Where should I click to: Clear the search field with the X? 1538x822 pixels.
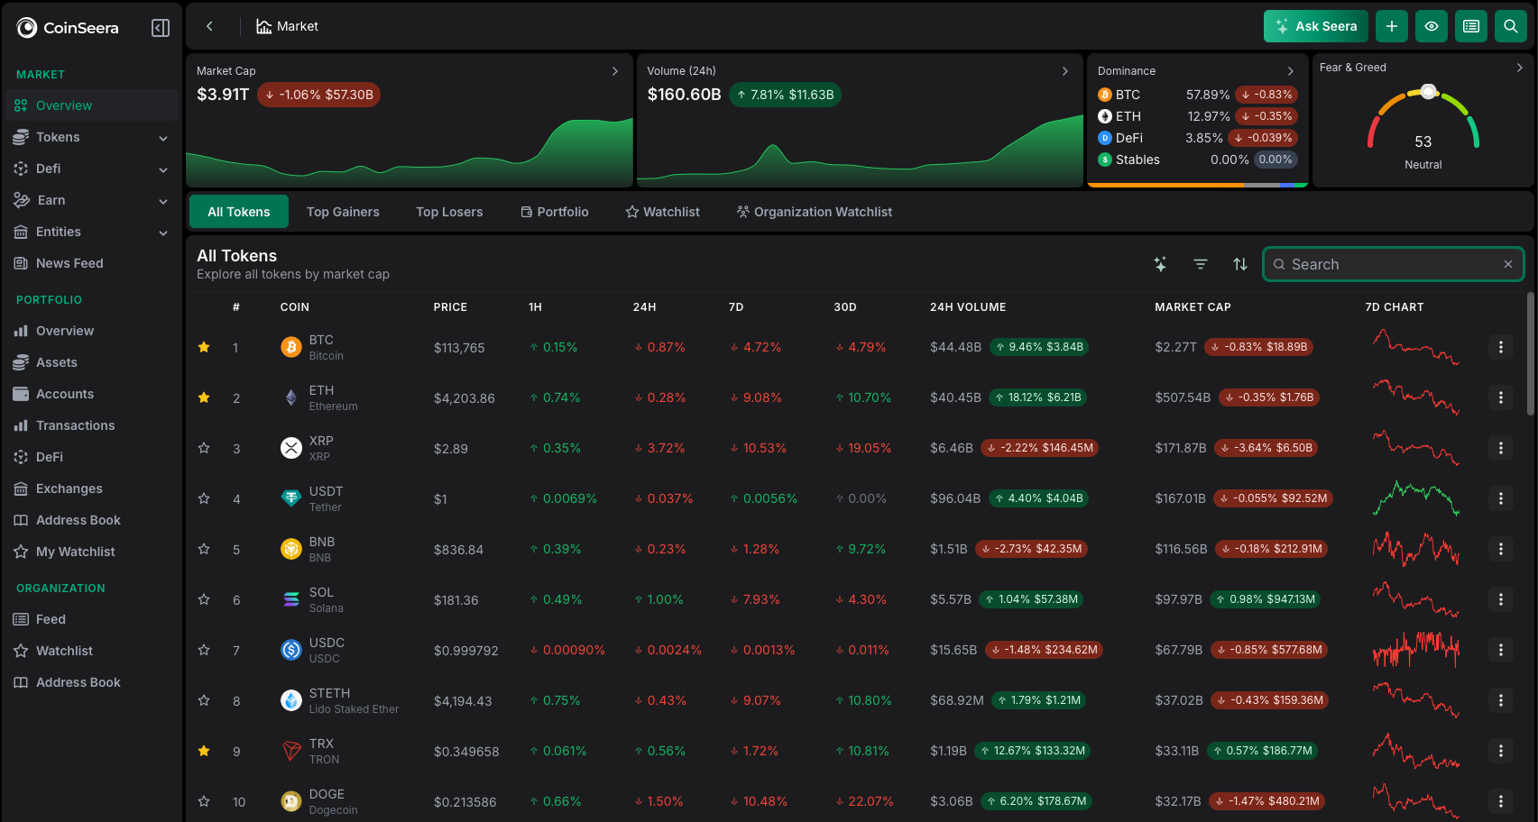[1508, 264]
